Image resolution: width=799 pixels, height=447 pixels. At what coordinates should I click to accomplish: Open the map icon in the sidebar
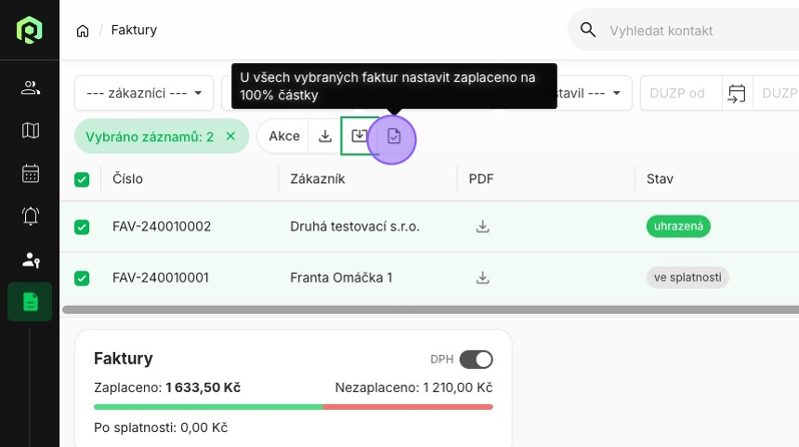pyautogui.click(x=30, y=130)
